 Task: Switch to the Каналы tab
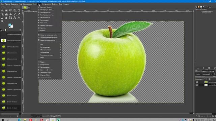click(204, 71)
